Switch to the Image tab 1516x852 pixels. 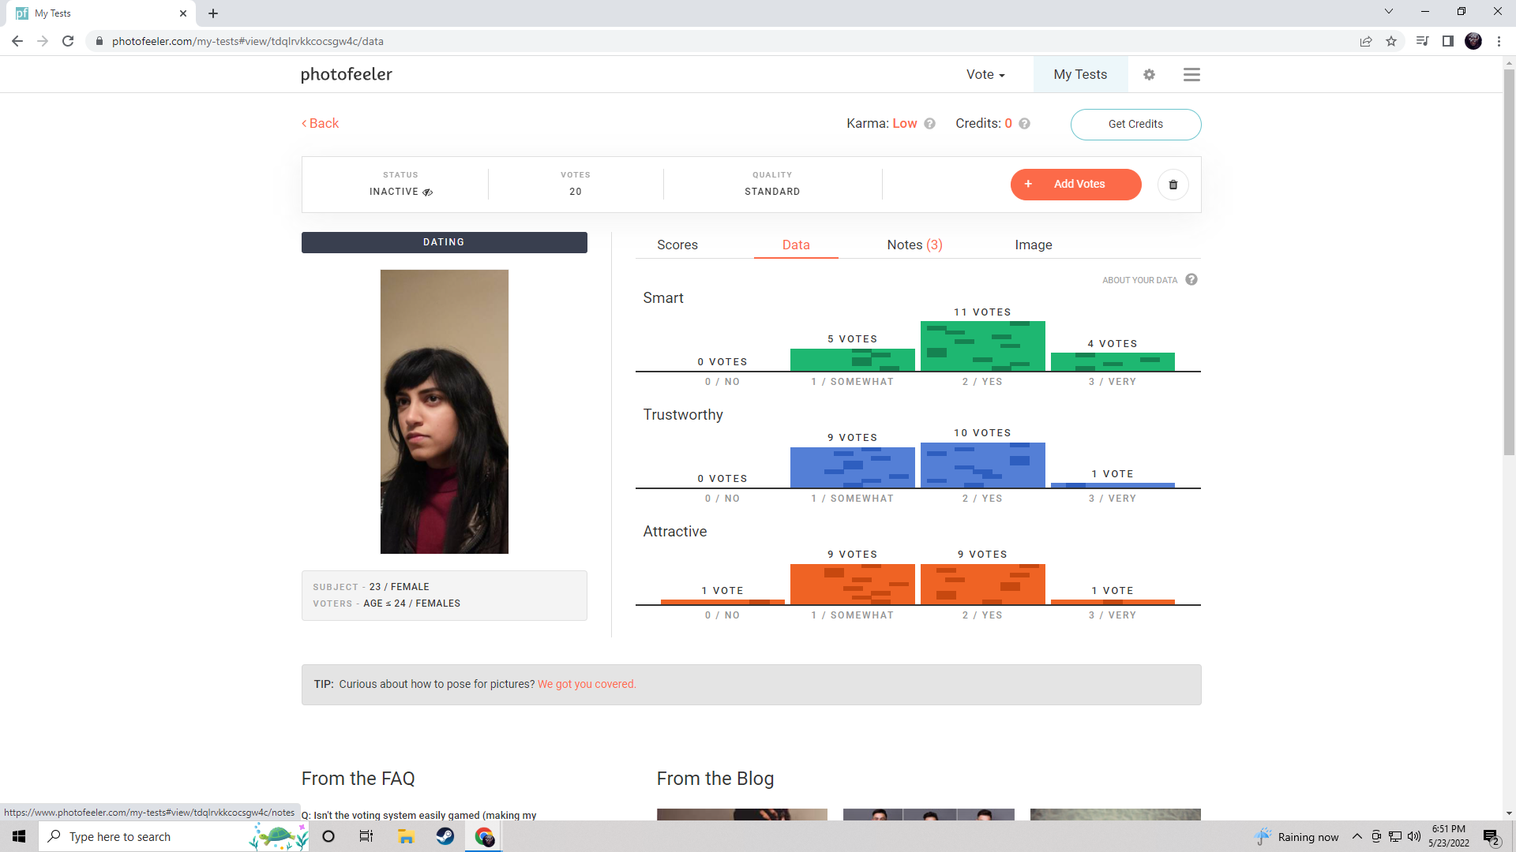point(1034,245)
